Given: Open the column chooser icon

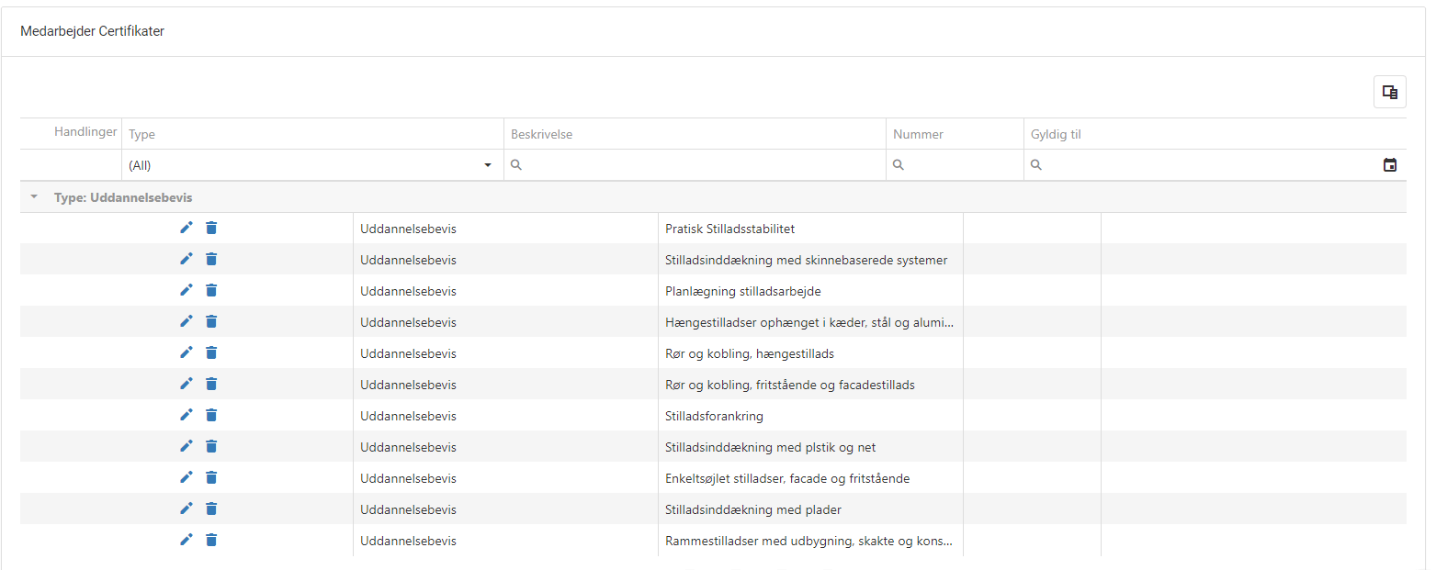Looking at the screenshot, I should coord(1389,92).
